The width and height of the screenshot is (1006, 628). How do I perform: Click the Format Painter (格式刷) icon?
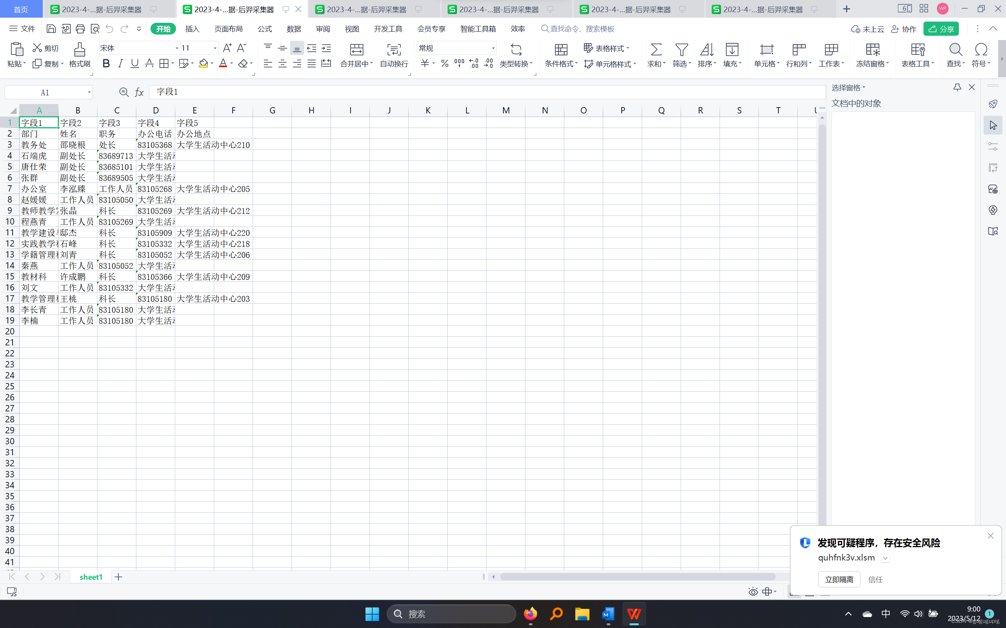tap(79, 50)
